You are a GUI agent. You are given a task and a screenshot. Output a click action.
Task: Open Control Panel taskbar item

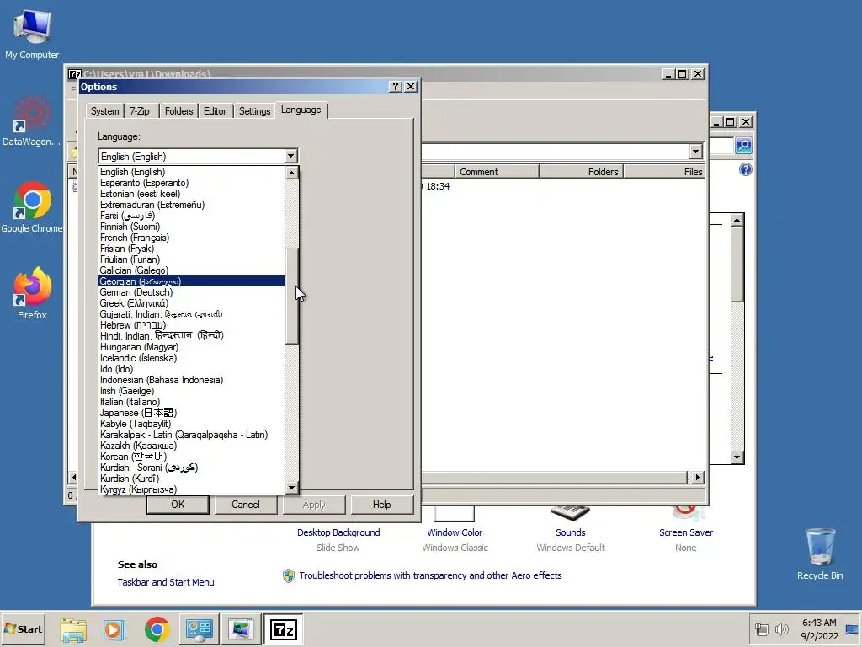(199, 629)
